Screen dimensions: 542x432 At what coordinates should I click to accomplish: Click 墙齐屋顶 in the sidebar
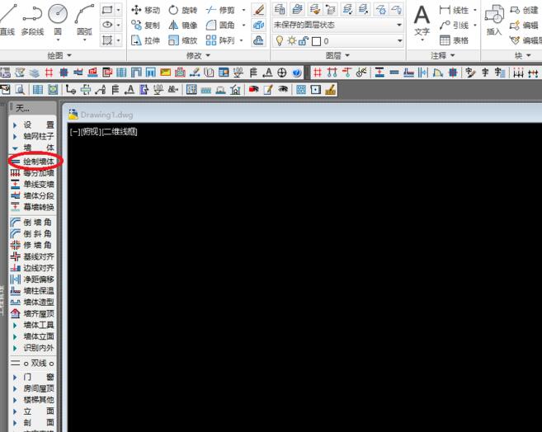click(32, 313)
